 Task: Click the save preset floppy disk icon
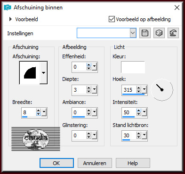click(x=145, y=33)
